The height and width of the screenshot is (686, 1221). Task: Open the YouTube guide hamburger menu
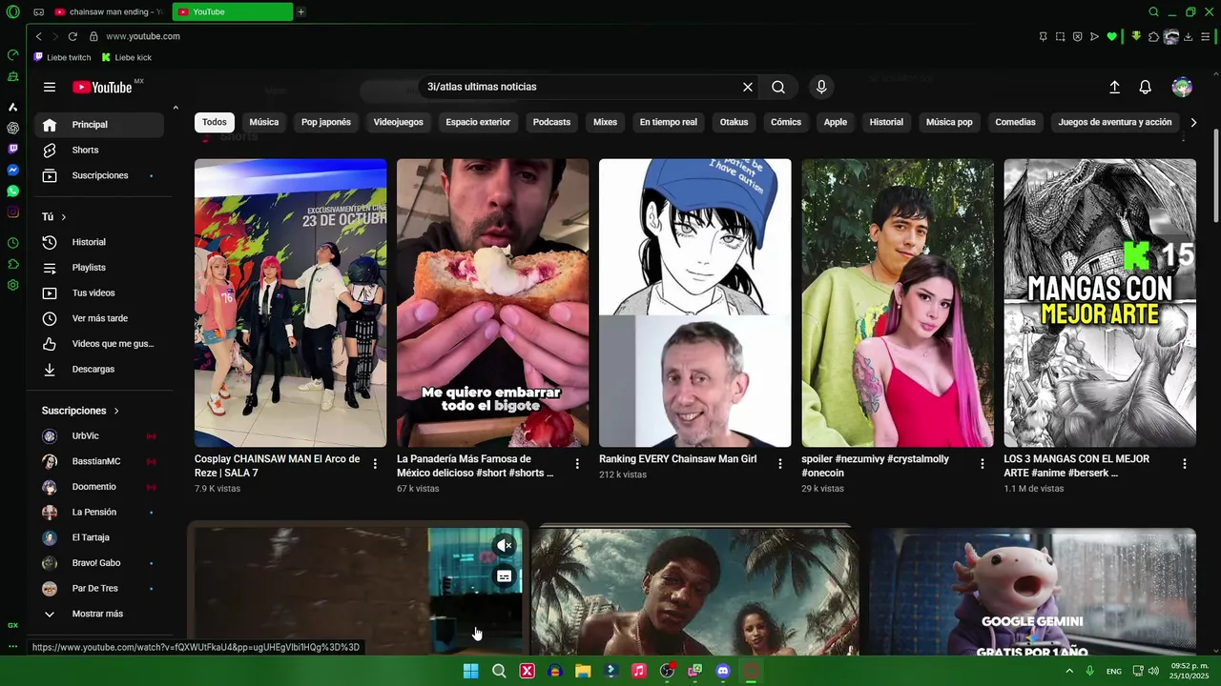coord(50,87)
